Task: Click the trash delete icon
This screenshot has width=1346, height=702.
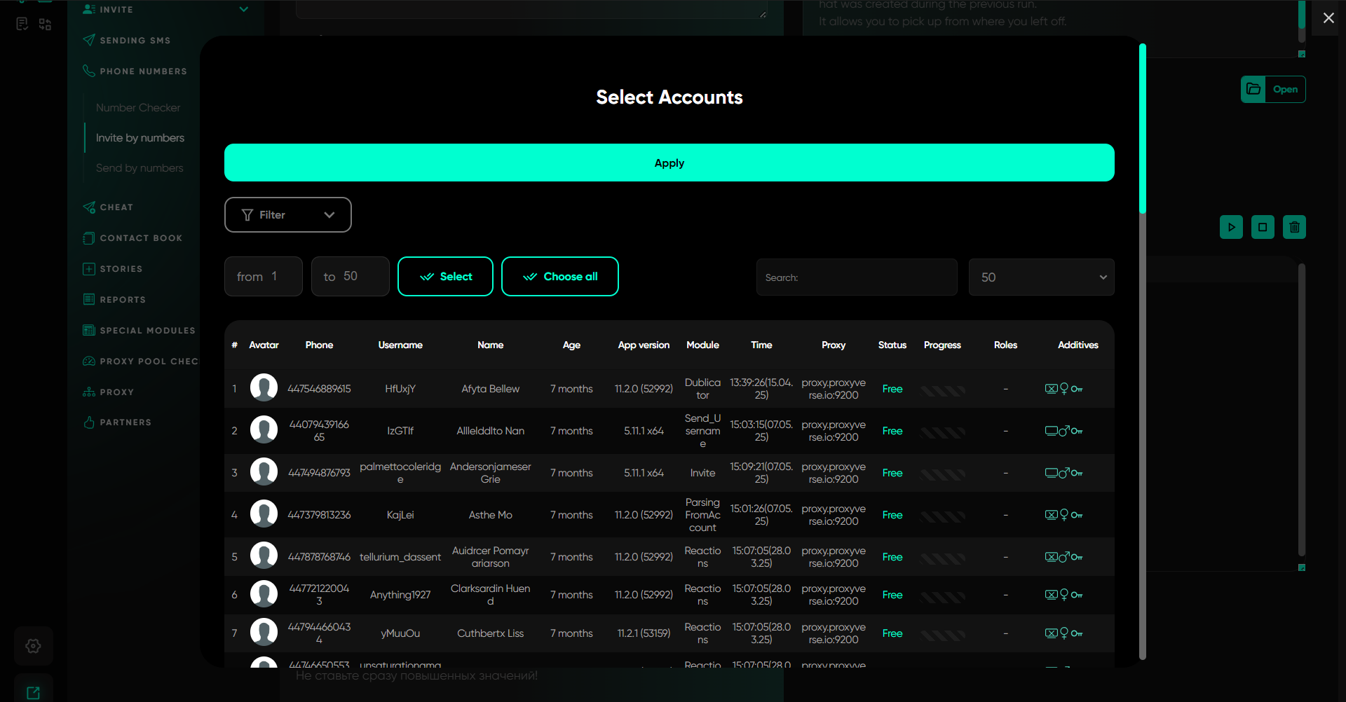Action: (1294, 227)
